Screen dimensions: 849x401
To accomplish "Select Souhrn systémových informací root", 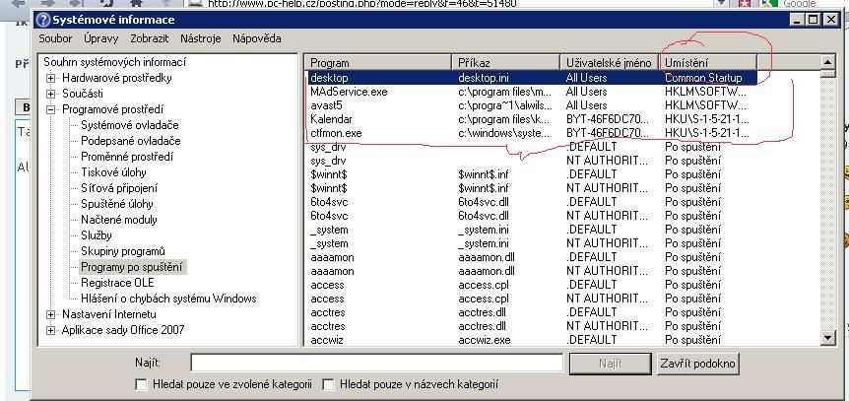I will point(115,62).
